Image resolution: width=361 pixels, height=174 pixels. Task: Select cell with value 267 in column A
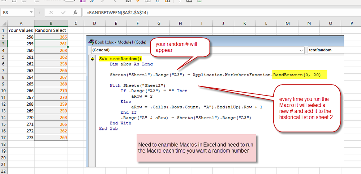[21, 97]
